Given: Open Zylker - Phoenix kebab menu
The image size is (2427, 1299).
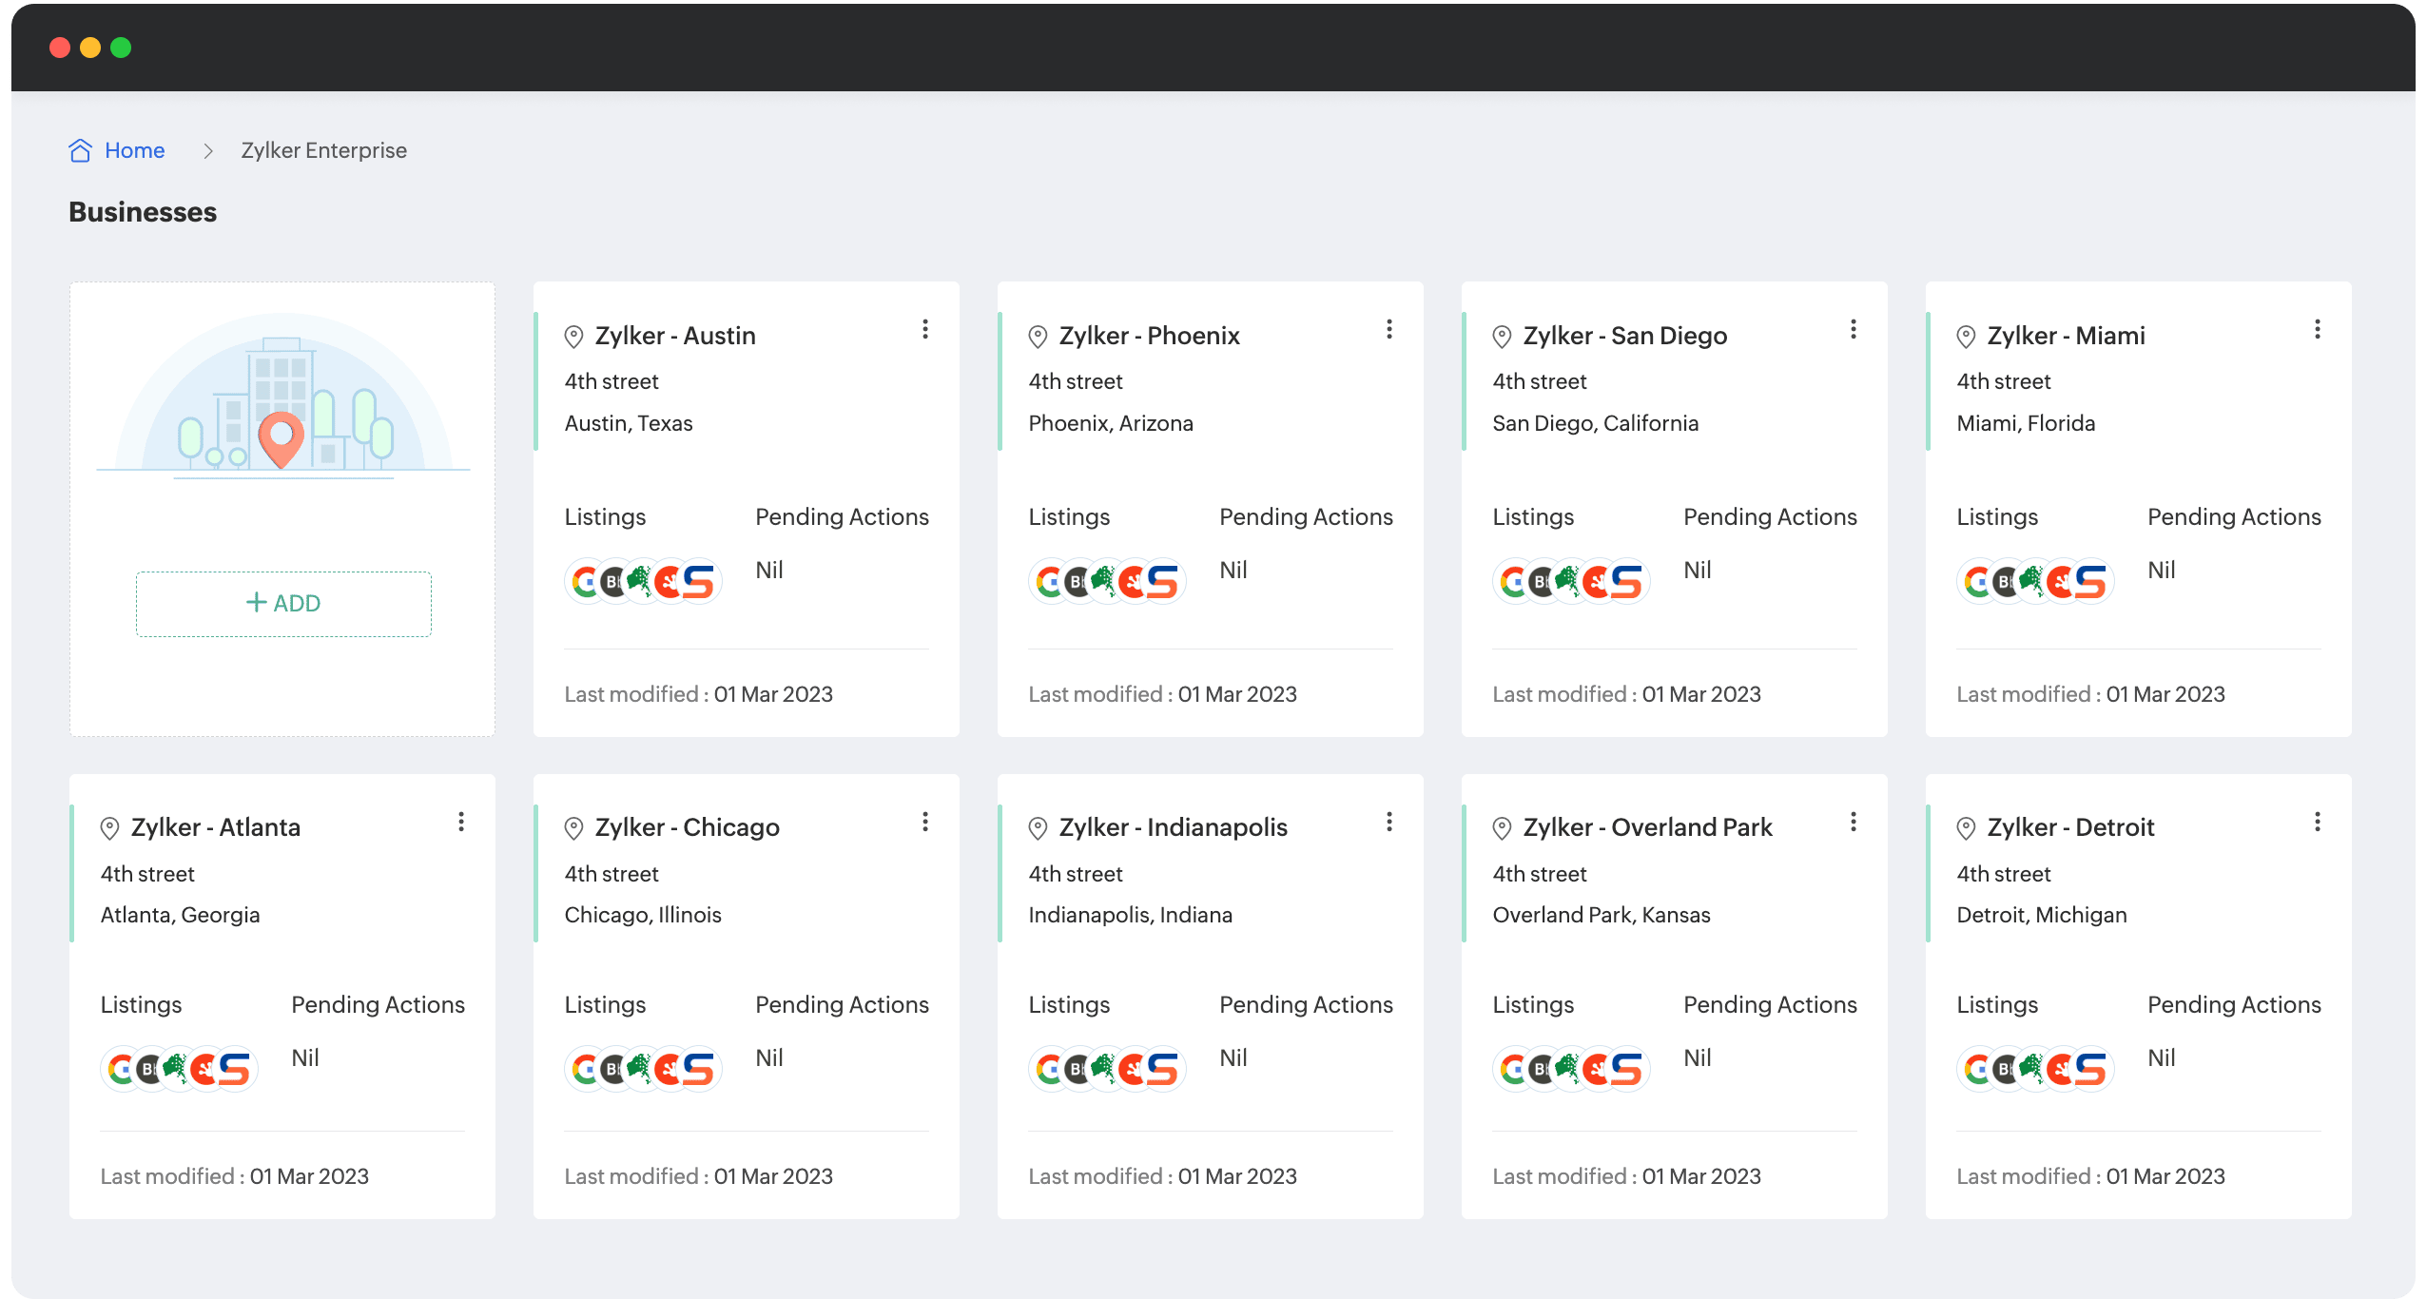Looking at the screenshot, I should tap(1388, 329).
